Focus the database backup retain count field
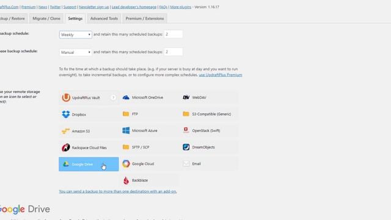This screenshot has width=391, height=220. coord(174,52)
